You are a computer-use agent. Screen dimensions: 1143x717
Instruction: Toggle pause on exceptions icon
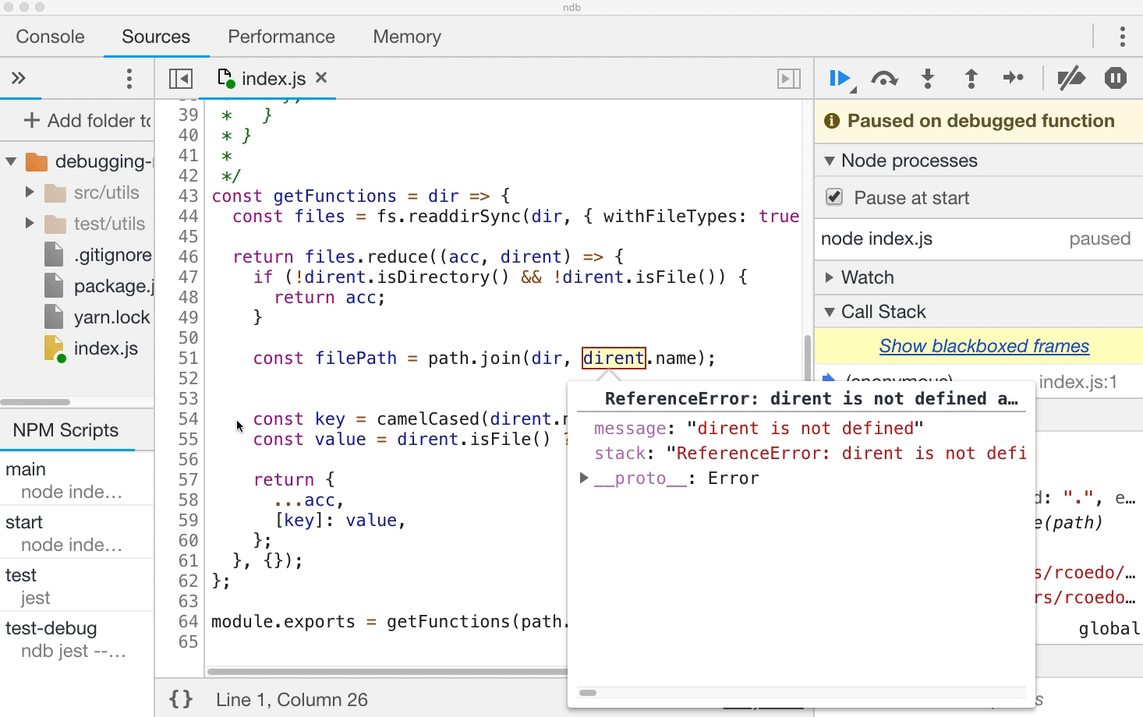pyautogui.click(x=1116, y=79)
